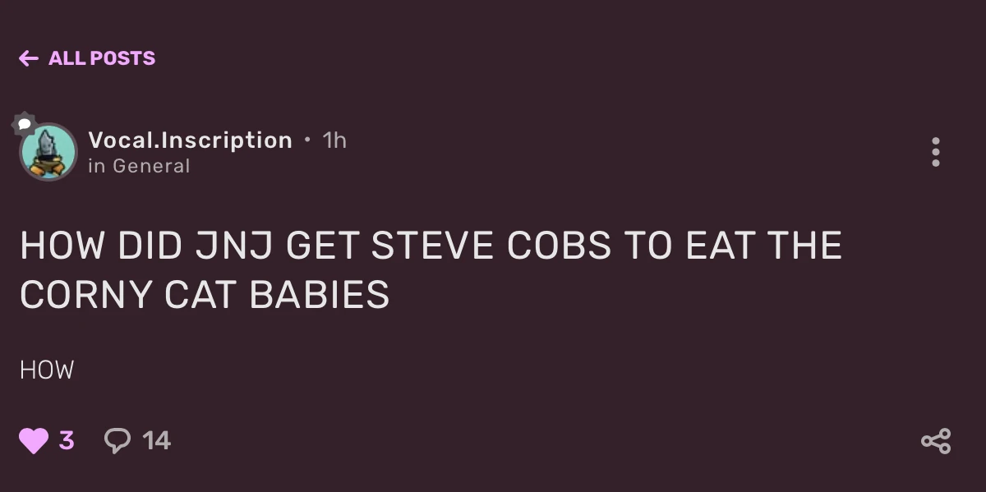
Task: Open the three-dot post options menu
Action: pos(935,152)
